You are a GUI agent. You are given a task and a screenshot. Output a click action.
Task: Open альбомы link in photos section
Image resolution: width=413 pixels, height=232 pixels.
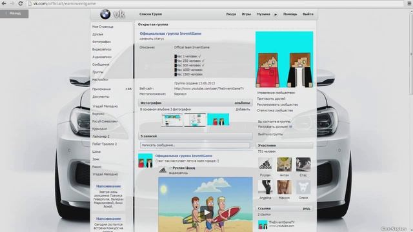tap(243, 103)
